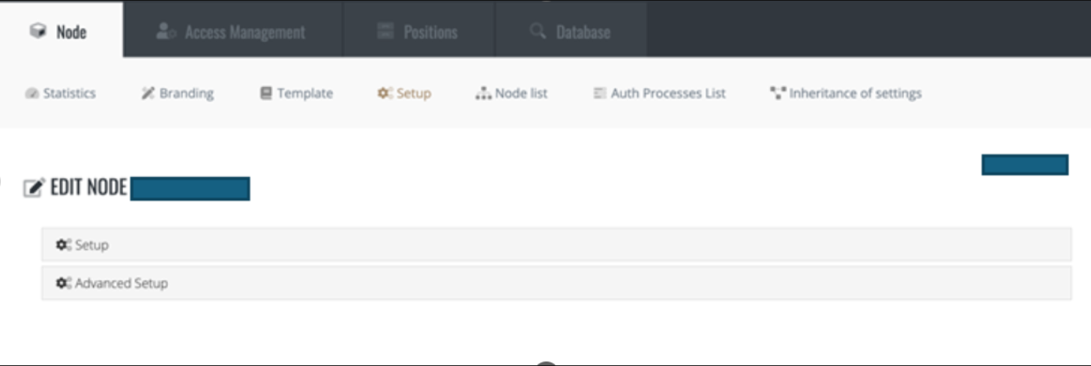Expand the Setup accordion panel

[556, 245]
